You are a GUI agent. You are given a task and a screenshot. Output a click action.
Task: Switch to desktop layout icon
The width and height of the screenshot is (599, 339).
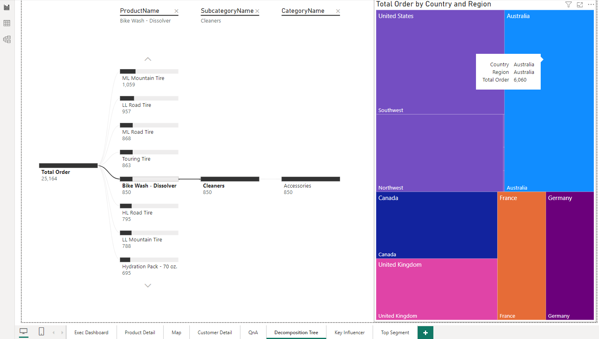pyautogui.click(x=24, y=332)
